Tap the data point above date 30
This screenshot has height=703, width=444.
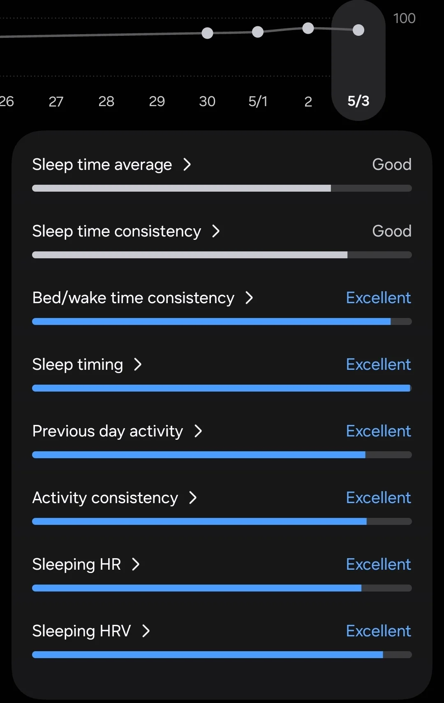click(207, 32)
